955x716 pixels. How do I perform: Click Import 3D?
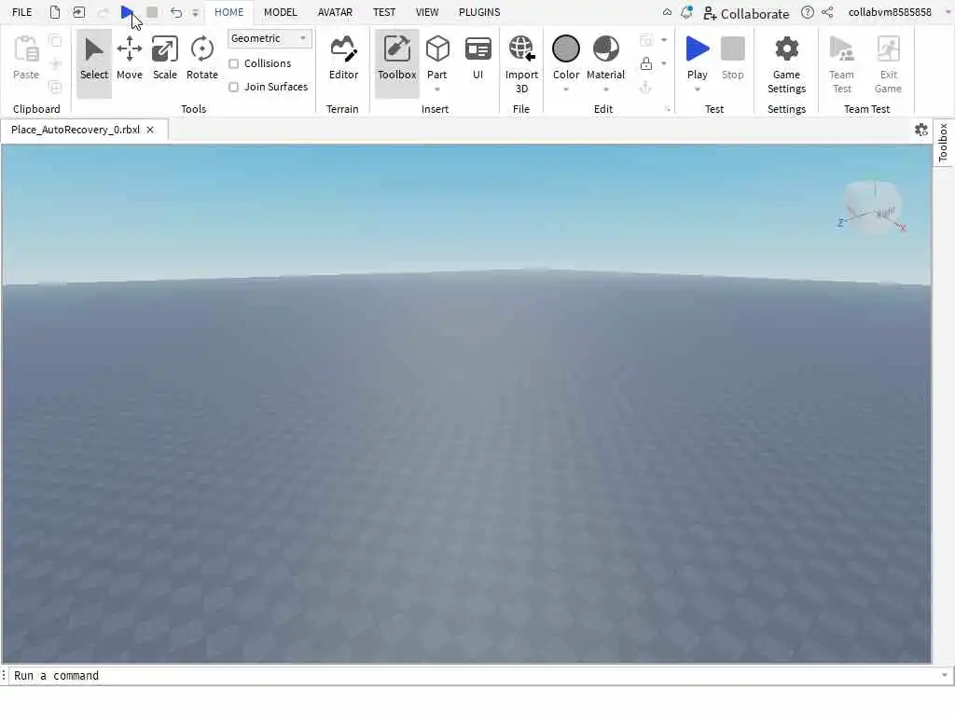521,64
